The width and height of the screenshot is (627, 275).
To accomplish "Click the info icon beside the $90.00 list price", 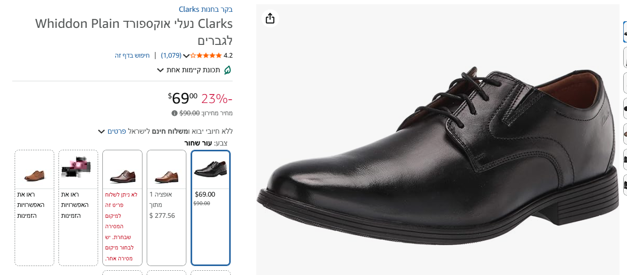I will click(175, 113).
